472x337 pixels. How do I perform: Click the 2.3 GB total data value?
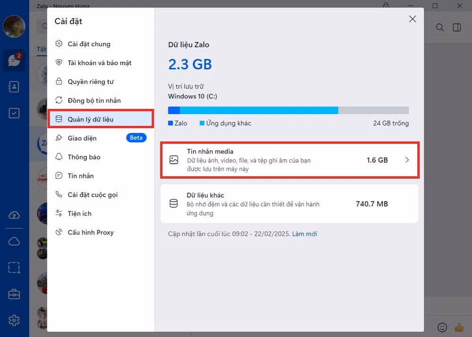pyautogui.click(x=190, y=64)
